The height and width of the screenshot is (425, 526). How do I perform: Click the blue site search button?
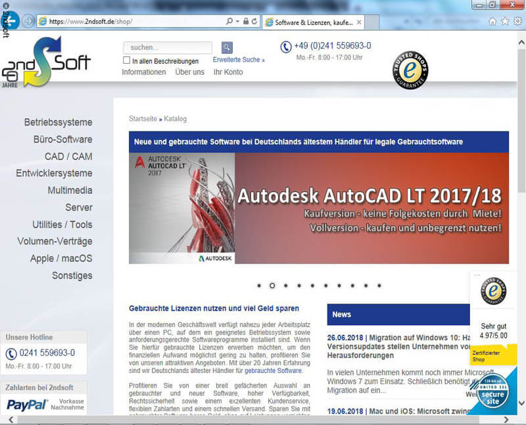click(x=227, y=47)
